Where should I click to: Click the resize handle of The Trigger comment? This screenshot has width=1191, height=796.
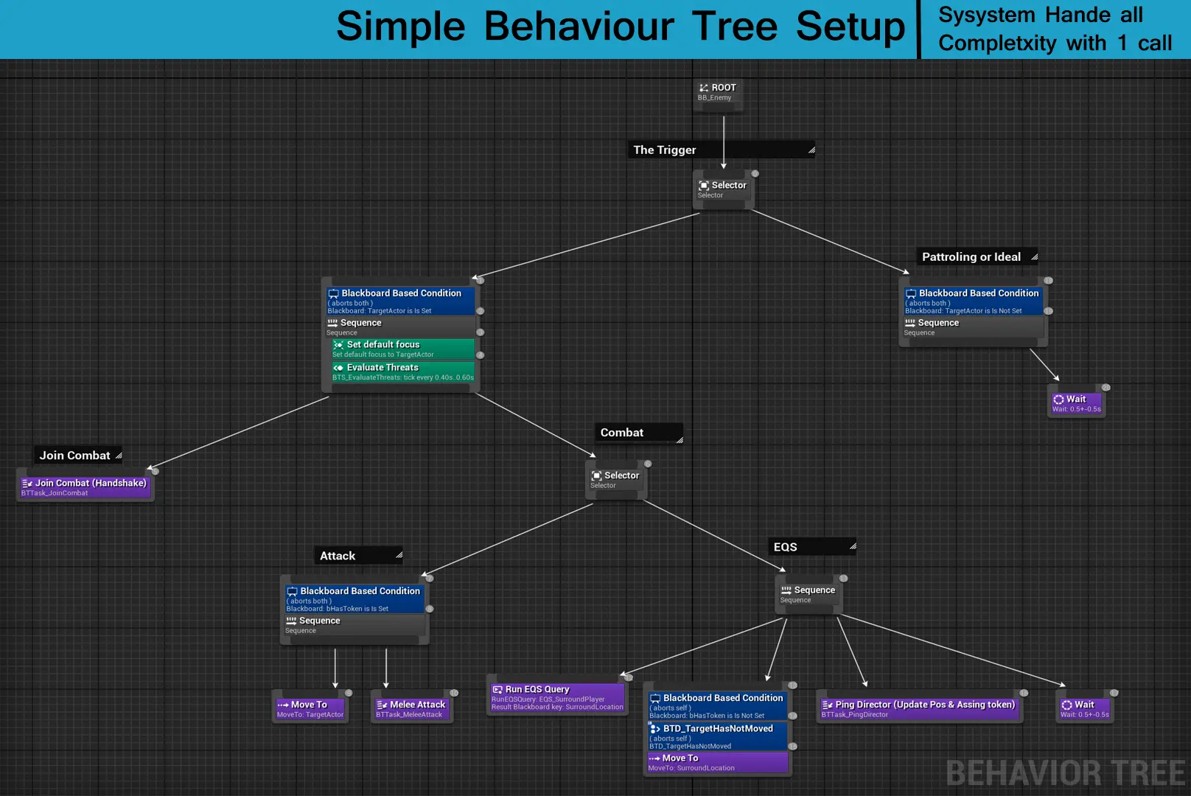tap(811, 150)
